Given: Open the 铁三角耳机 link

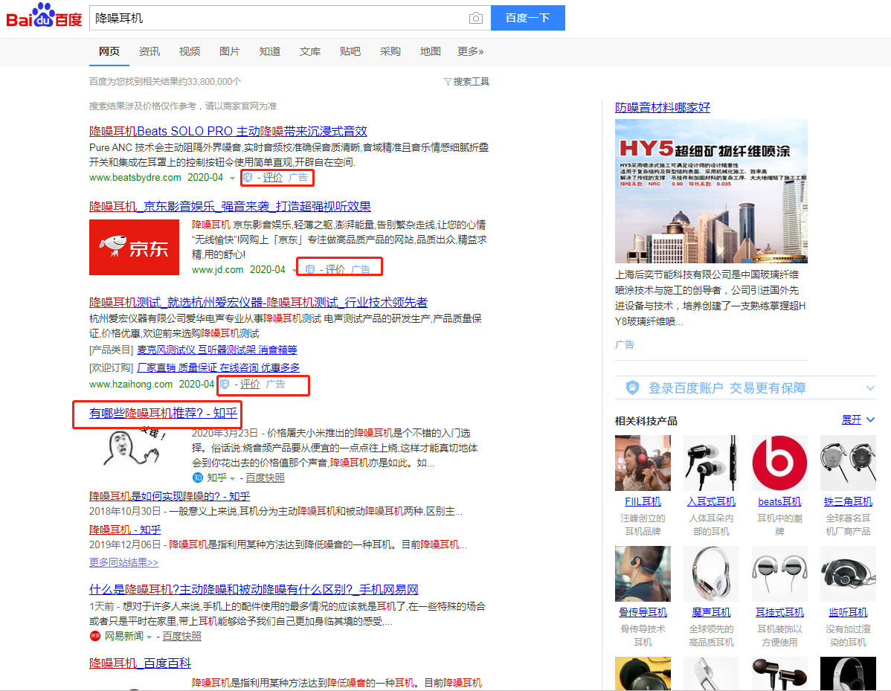Looking at the screenshot, I should (848, 501).
